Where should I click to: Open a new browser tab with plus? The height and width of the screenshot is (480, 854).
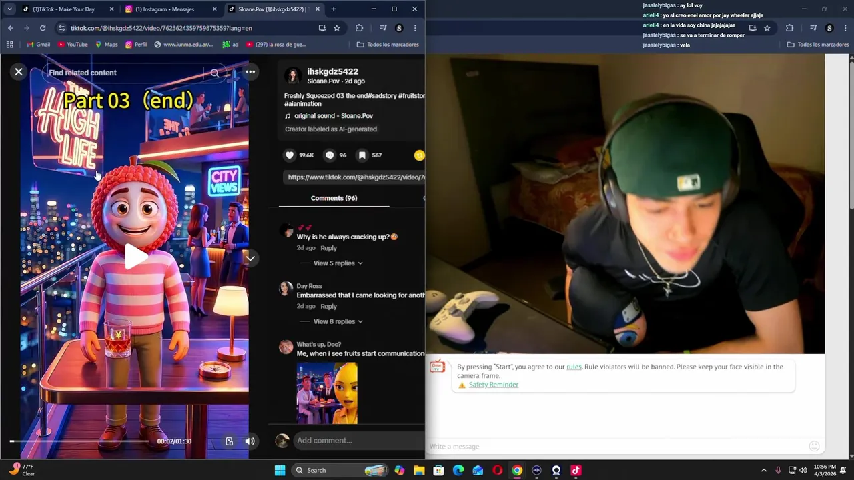click(x=334, y=9)
